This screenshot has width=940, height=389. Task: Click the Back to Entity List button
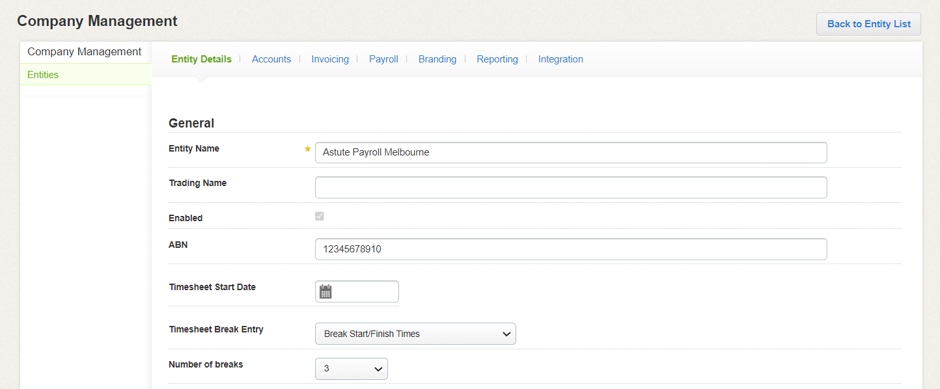(868, 24)
